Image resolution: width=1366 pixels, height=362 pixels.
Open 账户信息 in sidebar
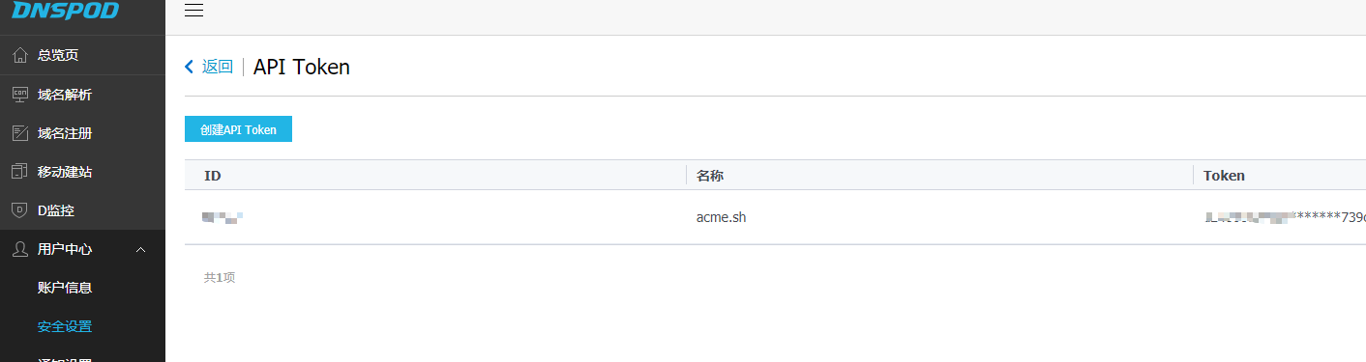click(65, 288)
